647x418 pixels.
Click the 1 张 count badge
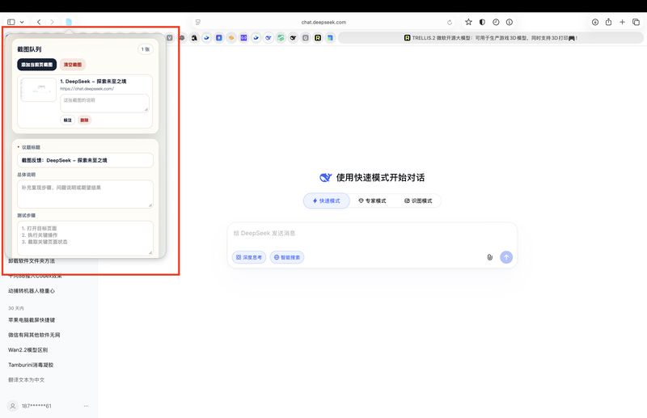(146, 49)
